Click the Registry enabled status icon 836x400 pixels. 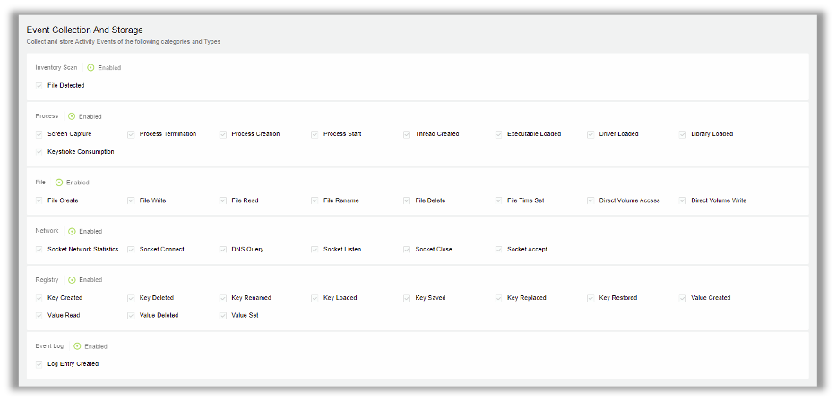72,279
